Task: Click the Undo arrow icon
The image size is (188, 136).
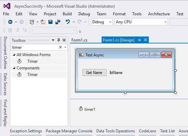Action: coord(68,22)
